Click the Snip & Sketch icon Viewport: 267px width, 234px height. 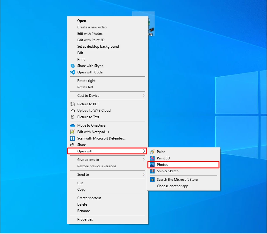(152, 171)
